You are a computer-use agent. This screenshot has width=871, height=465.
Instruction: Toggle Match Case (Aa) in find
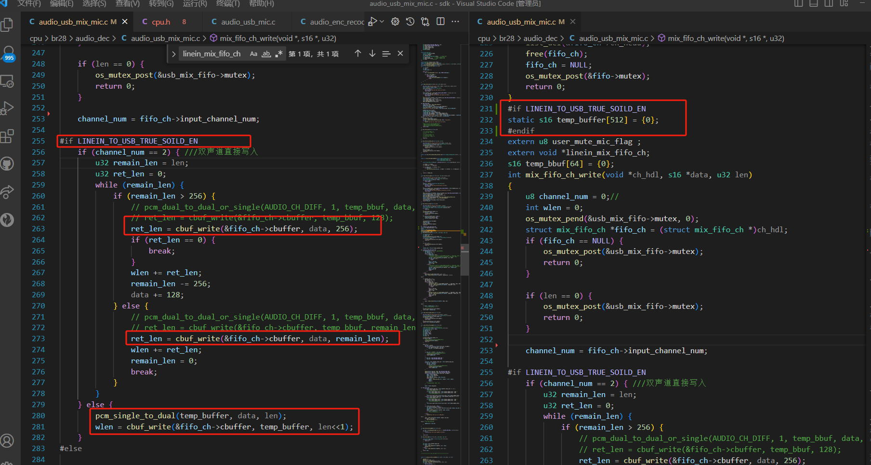[253, 54]
